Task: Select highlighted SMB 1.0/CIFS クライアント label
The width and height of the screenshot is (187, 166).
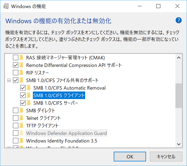Action: (59, 95)
